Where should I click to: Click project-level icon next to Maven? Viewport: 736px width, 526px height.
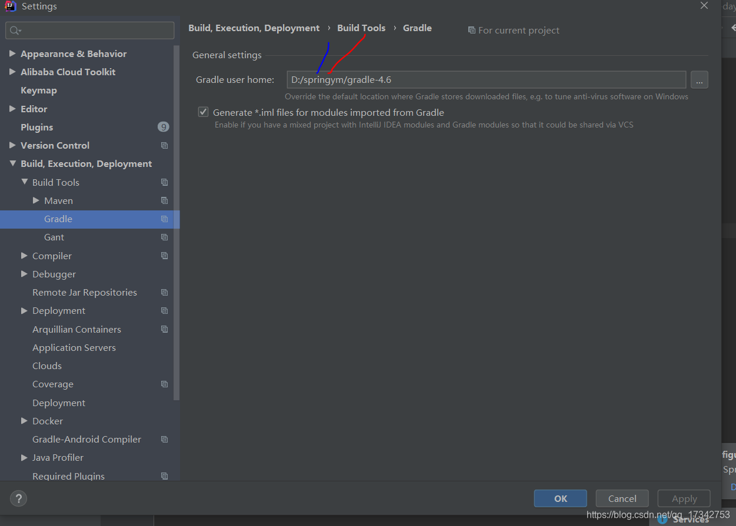(x=164, y=200)
